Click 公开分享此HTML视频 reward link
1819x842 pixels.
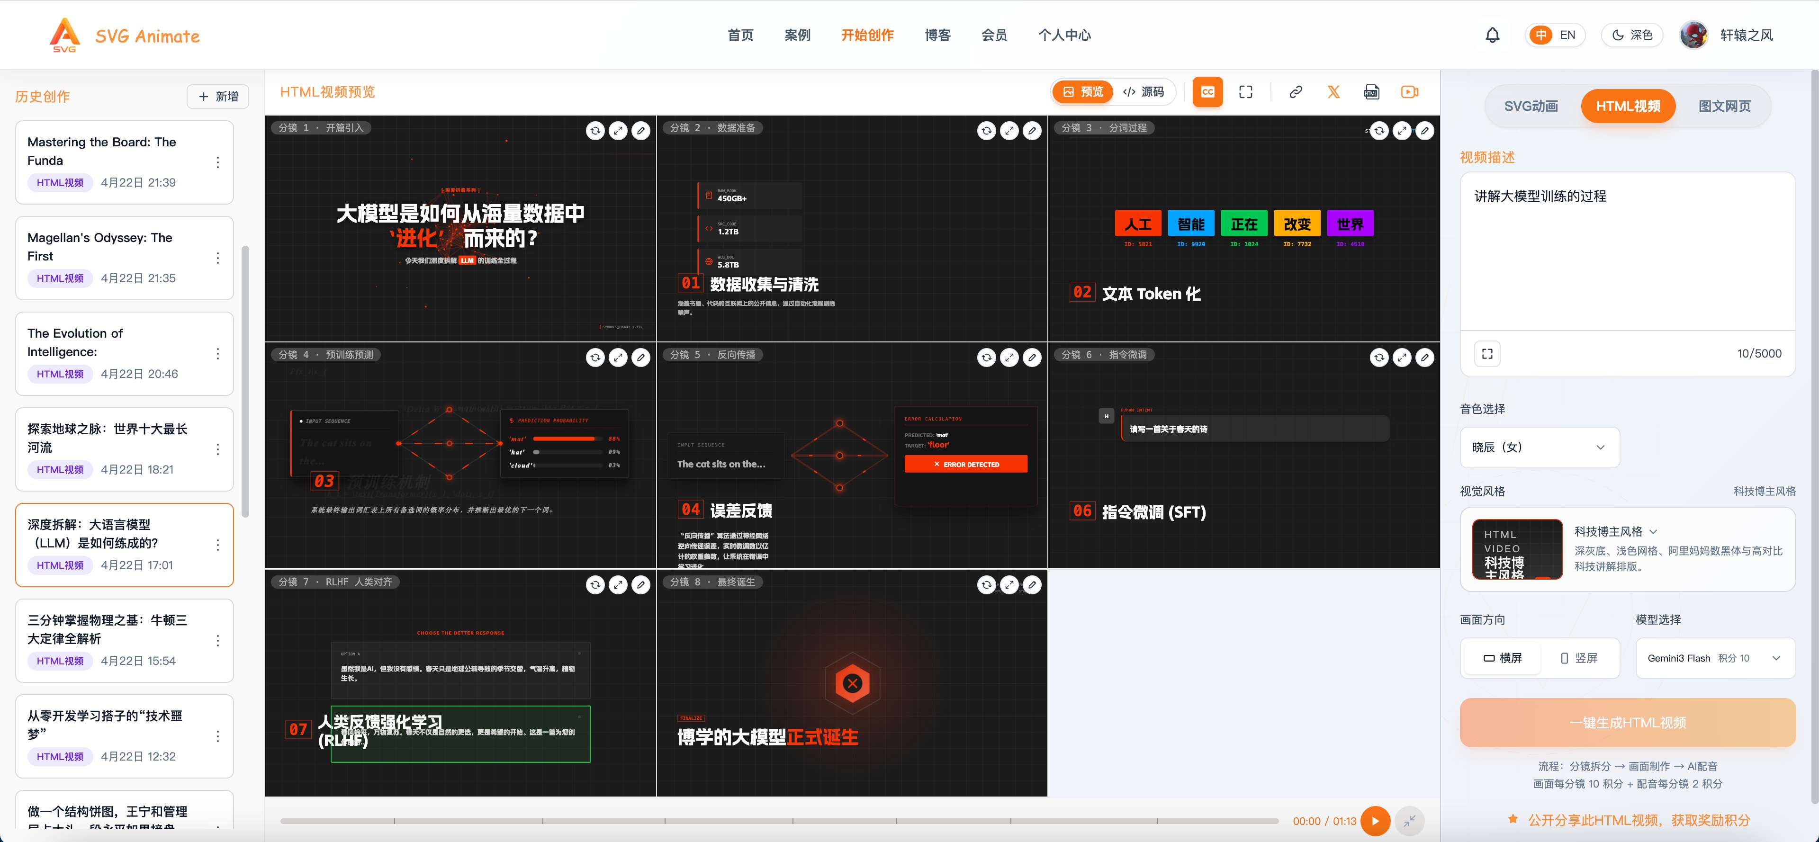(x=1629, y=819)
